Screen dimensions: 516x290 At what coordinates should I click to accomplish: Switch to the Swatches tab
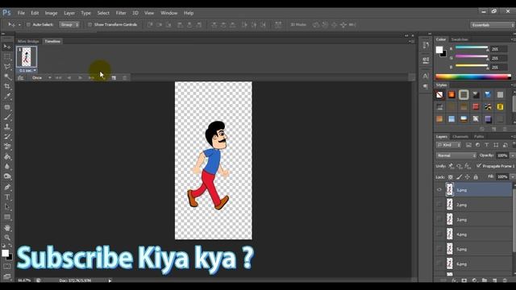click(x=460, y=39)
